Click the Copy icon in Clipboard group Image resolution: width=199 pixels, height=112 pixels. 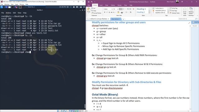point(92,11)
